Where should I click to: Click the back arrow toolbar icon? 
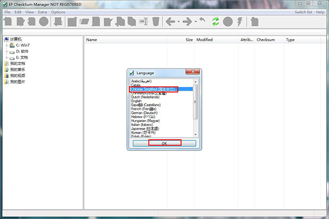[x=171, y=22]
